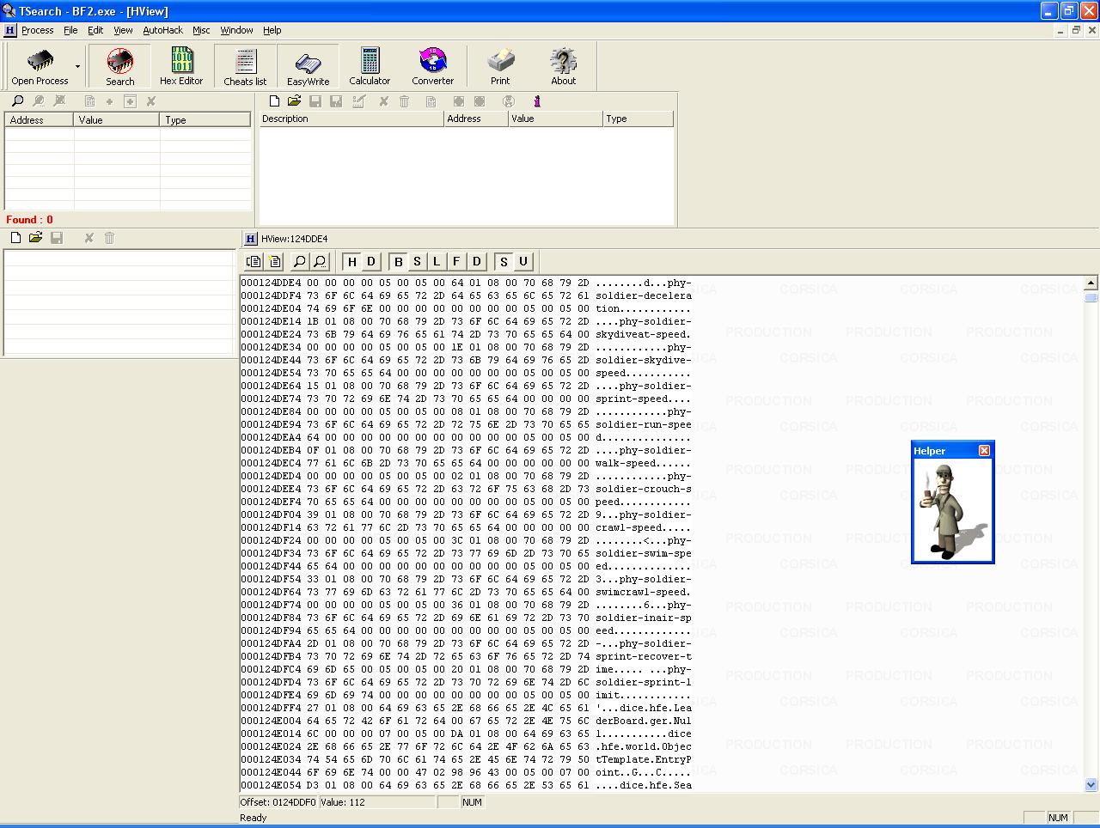Image resolution: width=1100 pixels, height=828 pixels.
Task: Open the File menu
Action: click(x=70, y=30)
